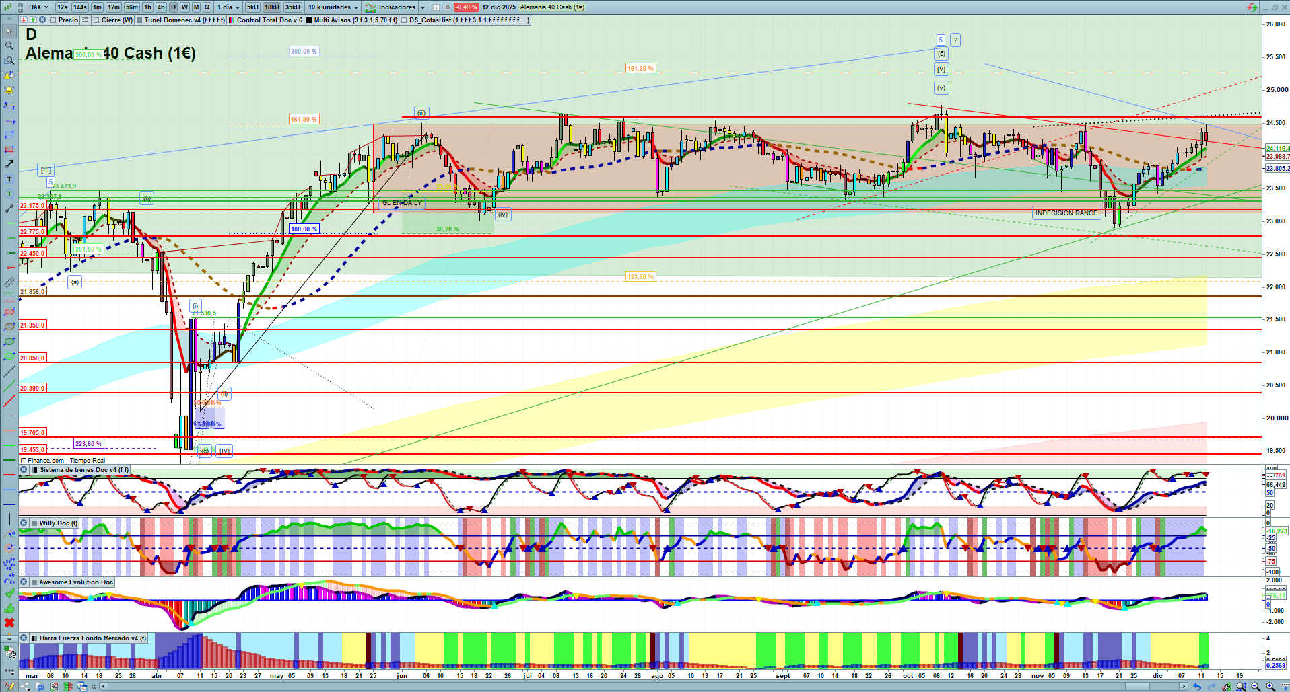This screenshot has width=1290, height=692.
Task: Click the 35kU units button
Action: [293, 7]
